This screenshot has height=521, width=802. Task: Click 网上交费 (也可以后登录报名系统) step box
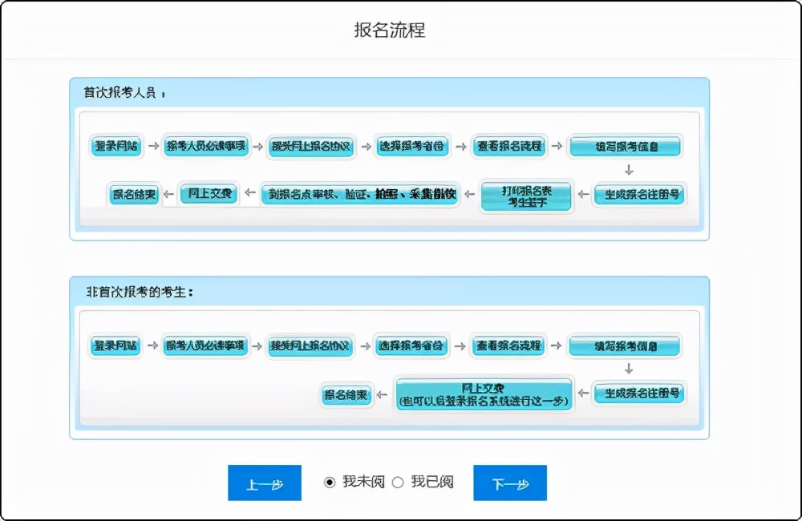[x=484, y=394]
